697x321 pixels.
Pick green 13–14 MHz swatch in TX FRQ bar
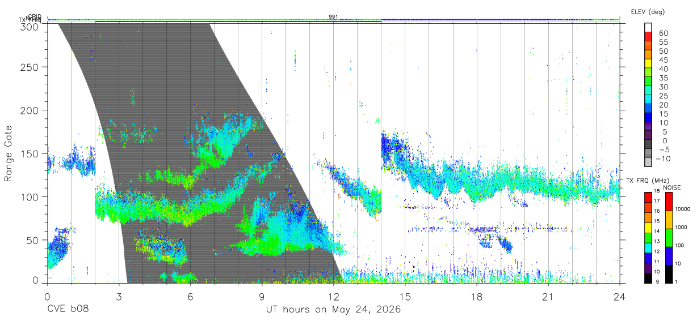[648, 238]
